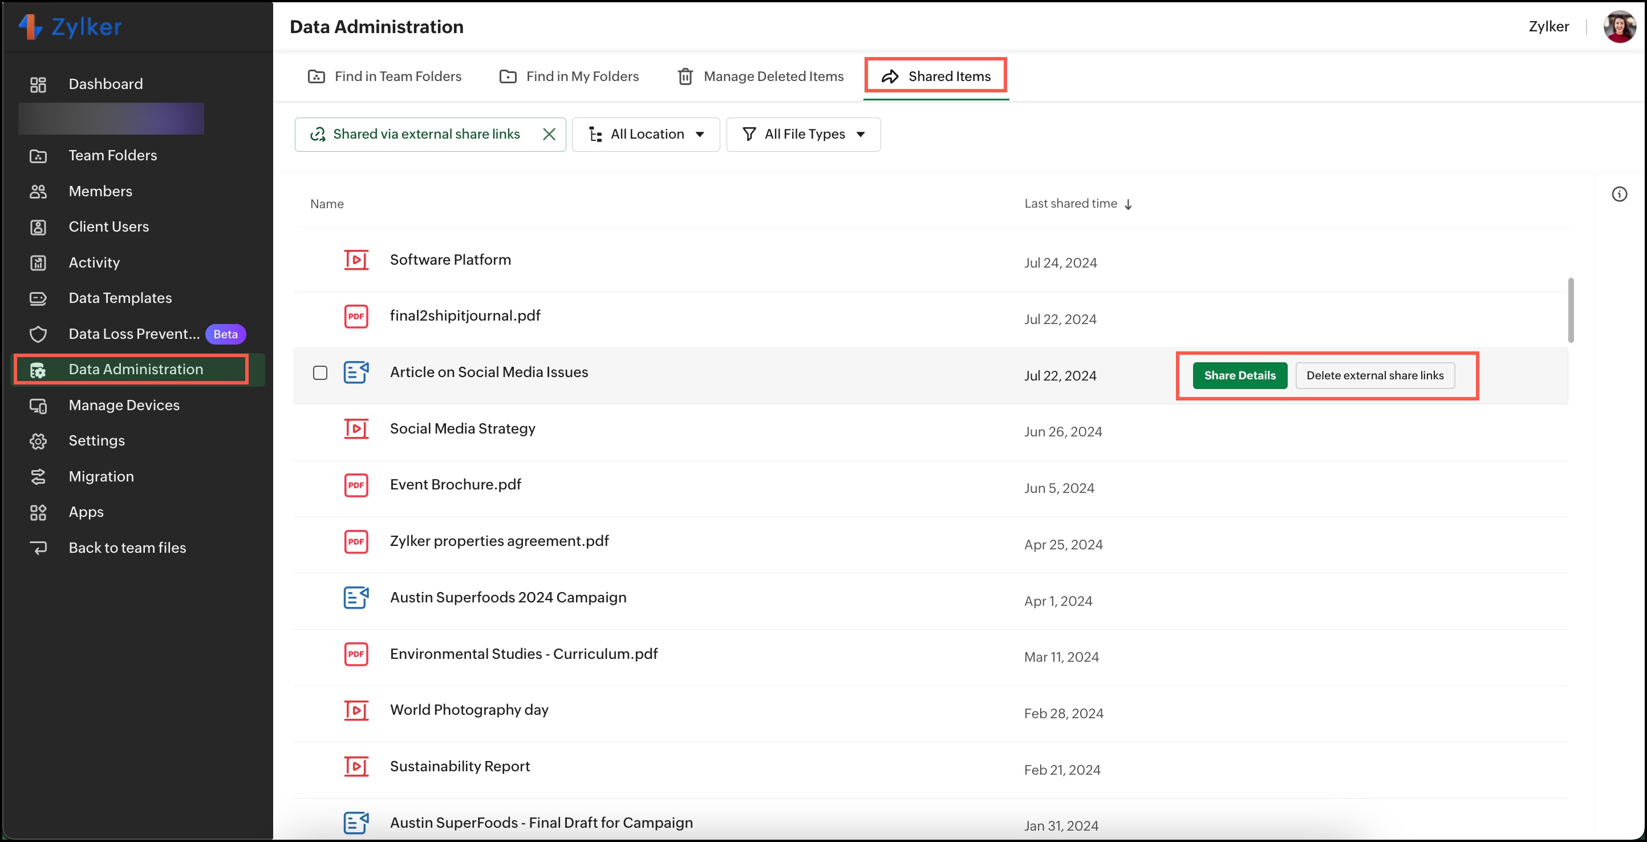Click the Migration sidebar icon

[38, 476]
